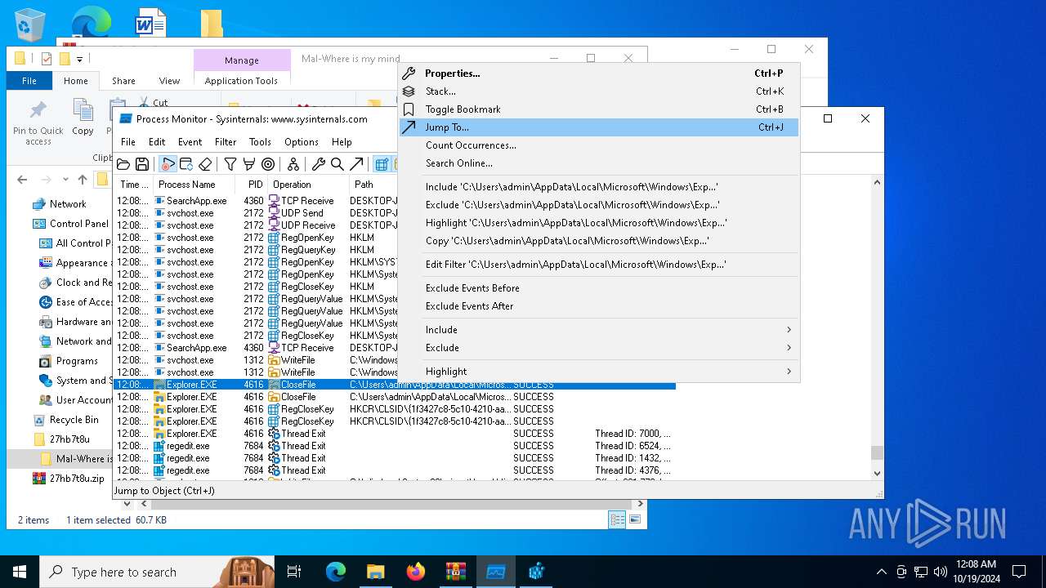
Task: Open the Highlight marker tool
Action: pos(249,164)
